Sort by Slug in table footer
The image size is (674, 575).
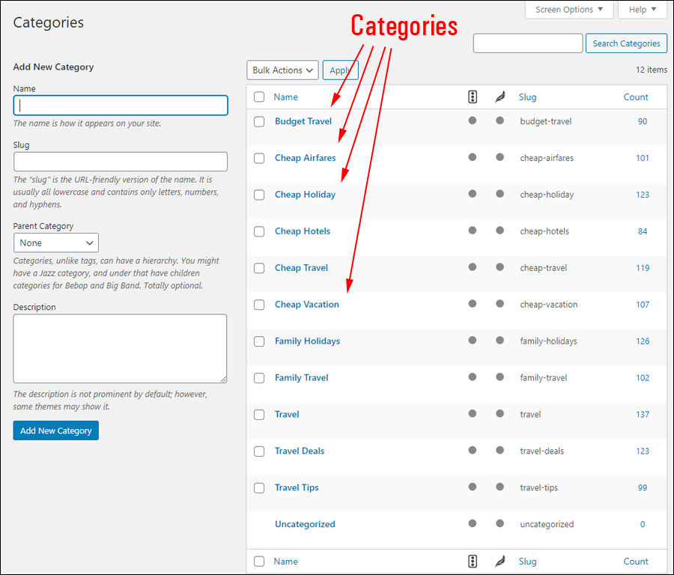click(x=527, y=562)
